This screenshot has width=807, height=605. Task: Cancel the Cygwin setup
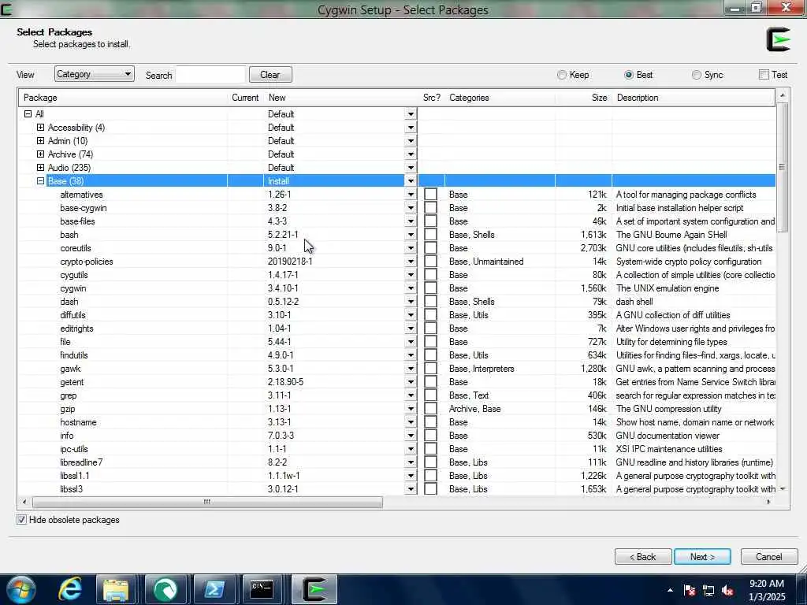[x=769, y=557]
